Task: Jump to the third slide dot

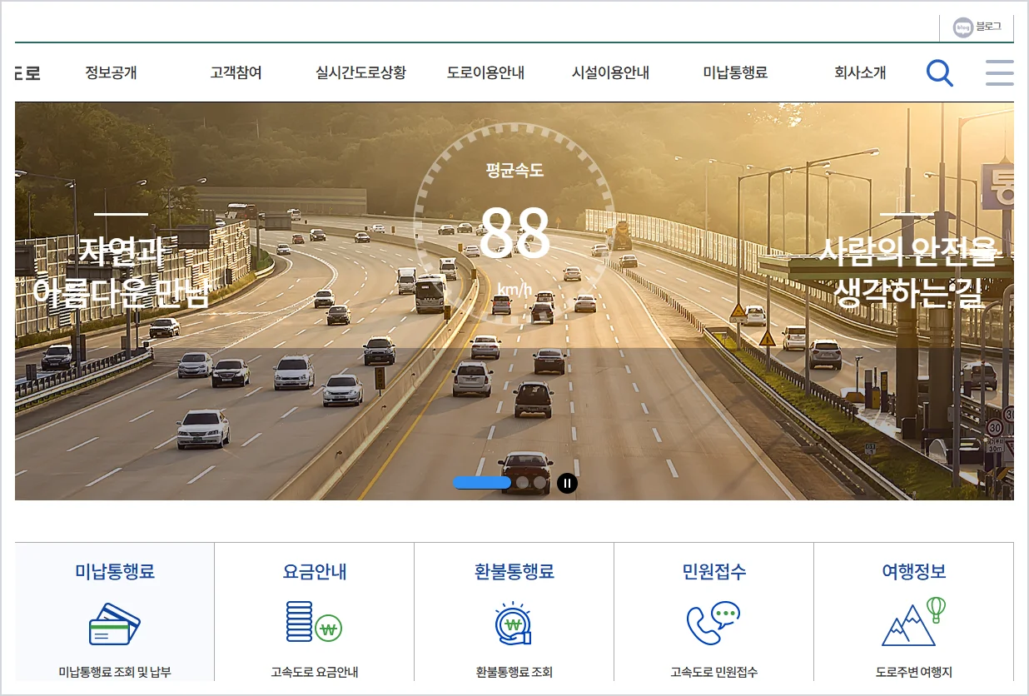Action: (539, 483)
